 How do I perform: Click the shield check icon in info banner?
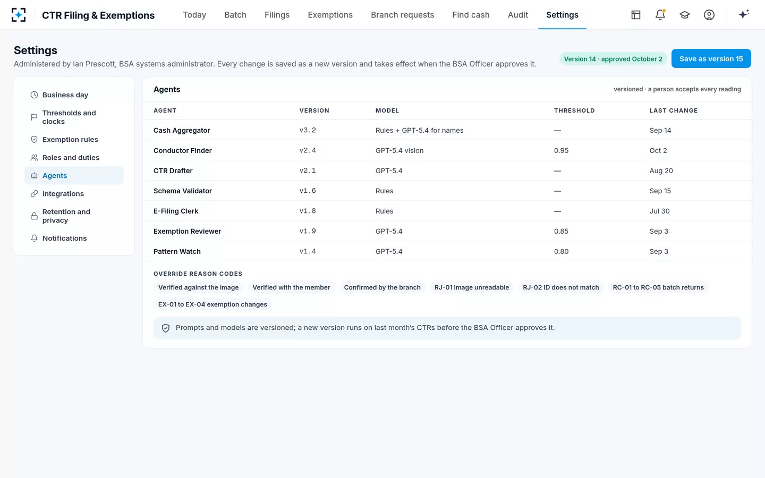pos(166,328)
